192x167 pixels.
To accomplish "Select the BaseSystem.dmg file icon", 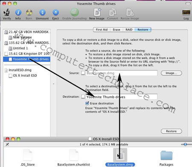I will point(120,155).
